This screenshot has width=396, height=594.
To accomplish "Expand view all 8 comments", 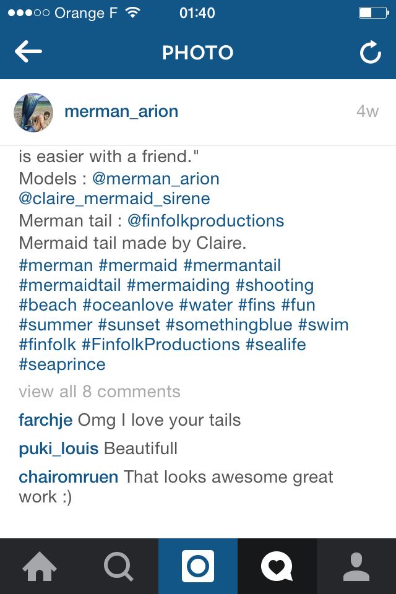I will [100, 392].
